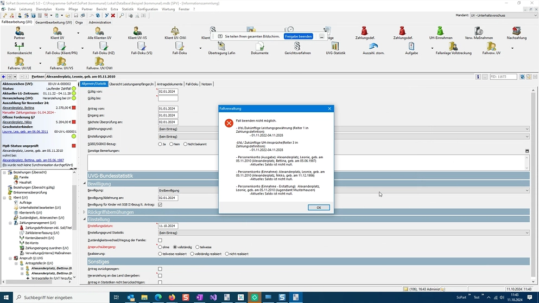Open the UH-Einnahmen icon

tap(440, 31)
